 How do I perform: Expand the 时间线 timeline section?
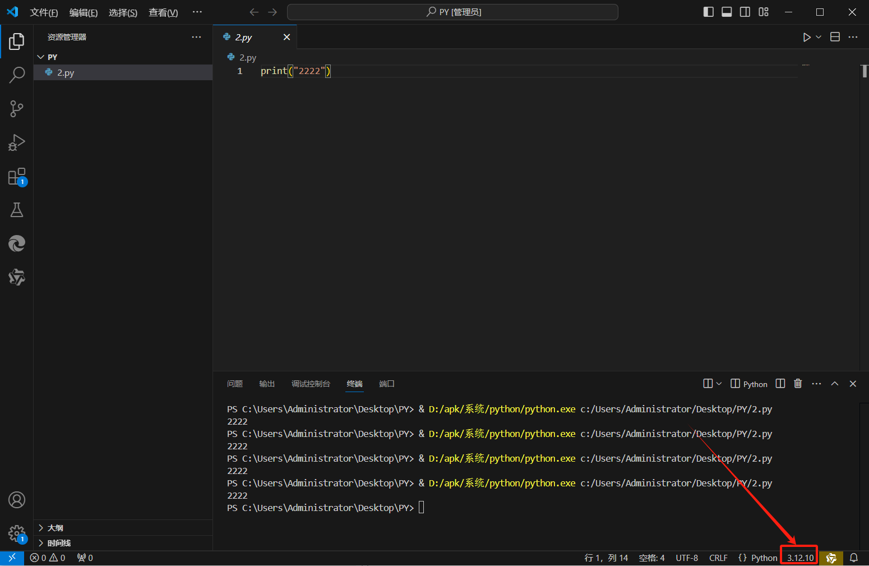(123, 543)
